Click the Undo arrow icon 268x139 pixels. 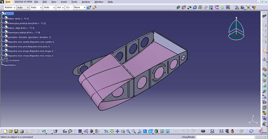(x=44, y=131)
